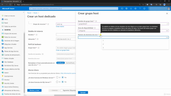Choose No for SQL Server licenses
171x96 pixels.
tap(63, 82)
